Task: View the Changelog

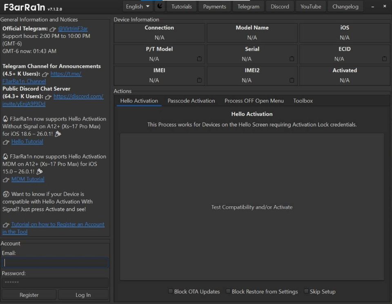Action: [x=345, y=7]
